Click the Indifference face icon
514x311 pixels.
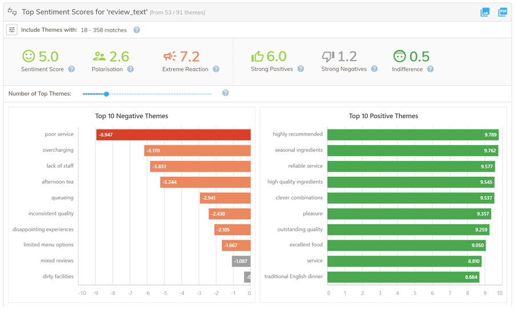[399, 56]
